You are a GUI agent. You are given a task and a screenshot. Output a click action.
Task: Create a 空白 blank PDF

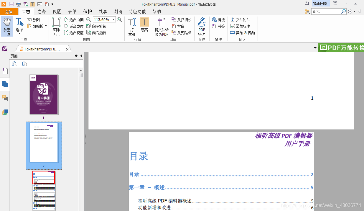(x=178, y=26)
